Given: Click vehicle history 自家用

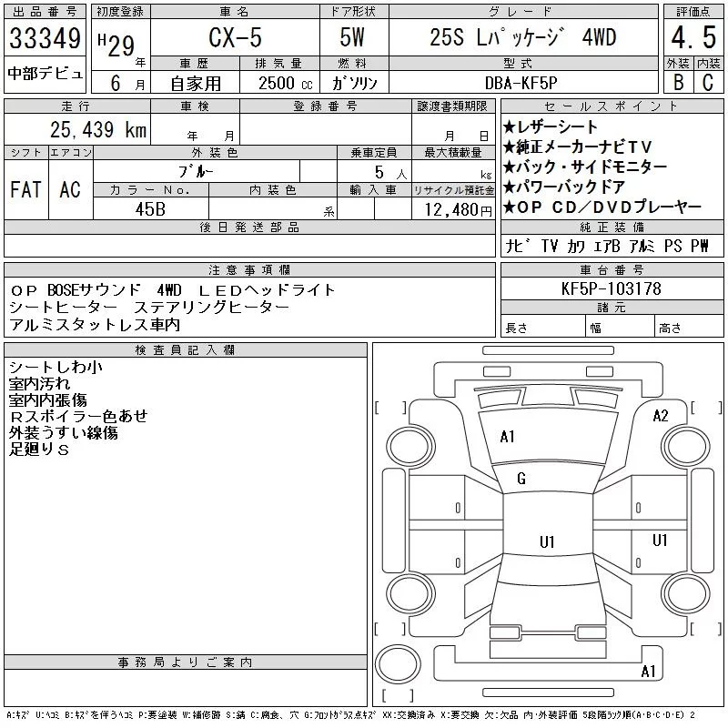Looking at the screenshot, I should [195, 84].
